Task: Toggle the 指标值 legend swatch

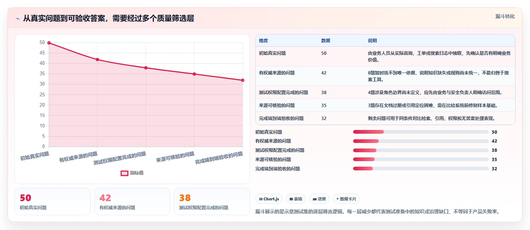Action: tap(125, 173)
